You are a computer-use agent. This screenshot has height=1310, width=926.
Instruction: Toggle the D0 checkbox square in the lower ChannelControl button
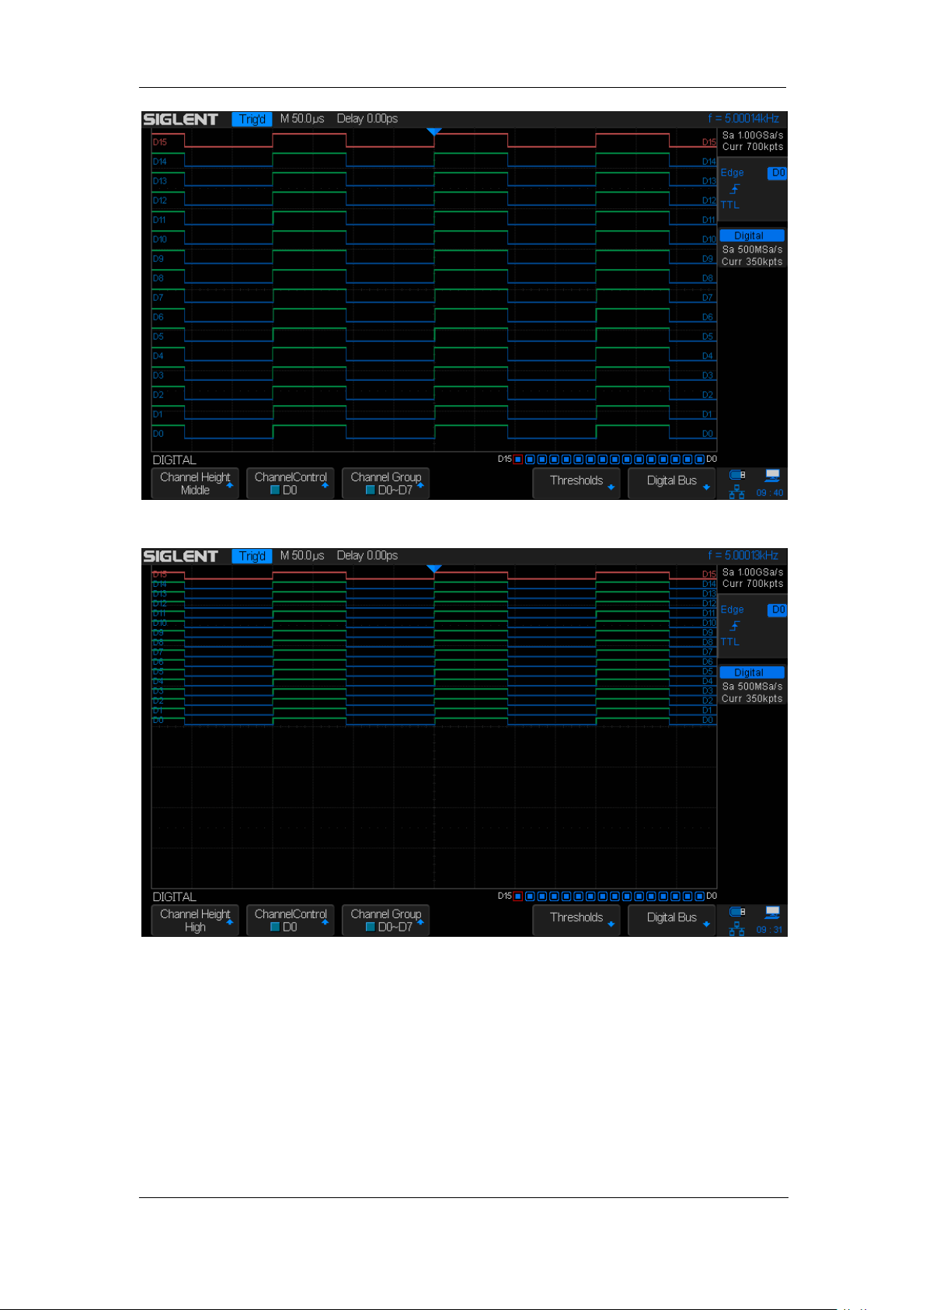[x=275, y=927]
